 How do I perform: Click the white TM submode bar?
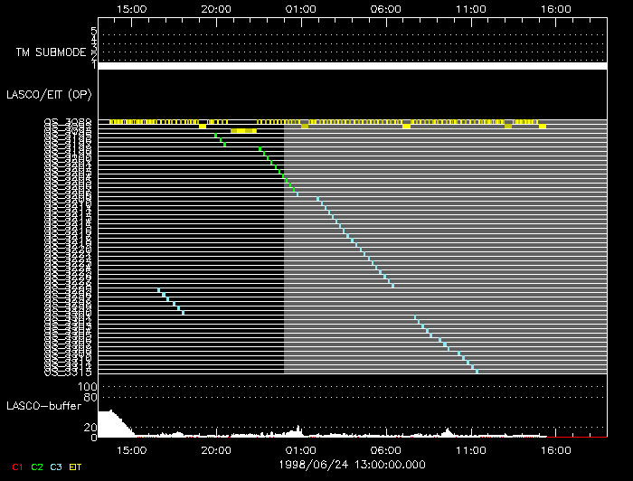352,66
